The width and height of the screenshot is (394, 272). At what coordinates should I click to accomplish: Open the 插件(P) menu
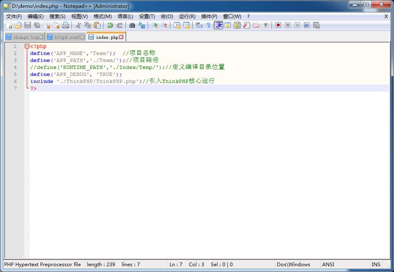(209, 17)
